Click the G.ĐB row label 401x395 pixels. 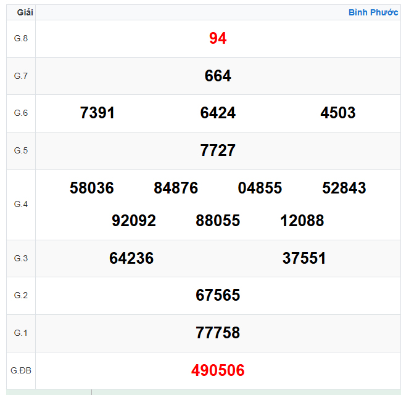[21, 370]
